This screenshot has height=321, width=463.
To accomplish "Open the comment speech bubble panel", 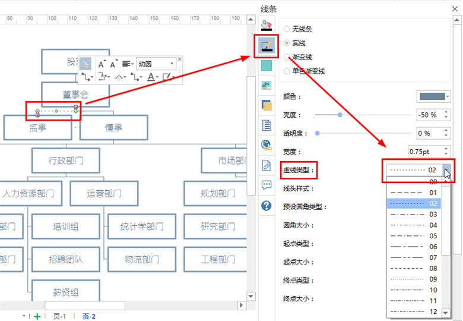I will tap(267, 185).
